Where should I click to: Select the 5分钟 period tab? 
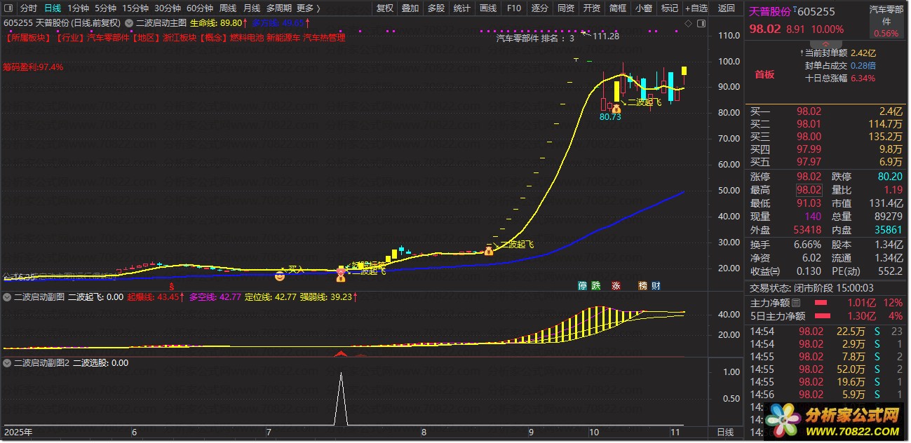[x=105, y=8]
